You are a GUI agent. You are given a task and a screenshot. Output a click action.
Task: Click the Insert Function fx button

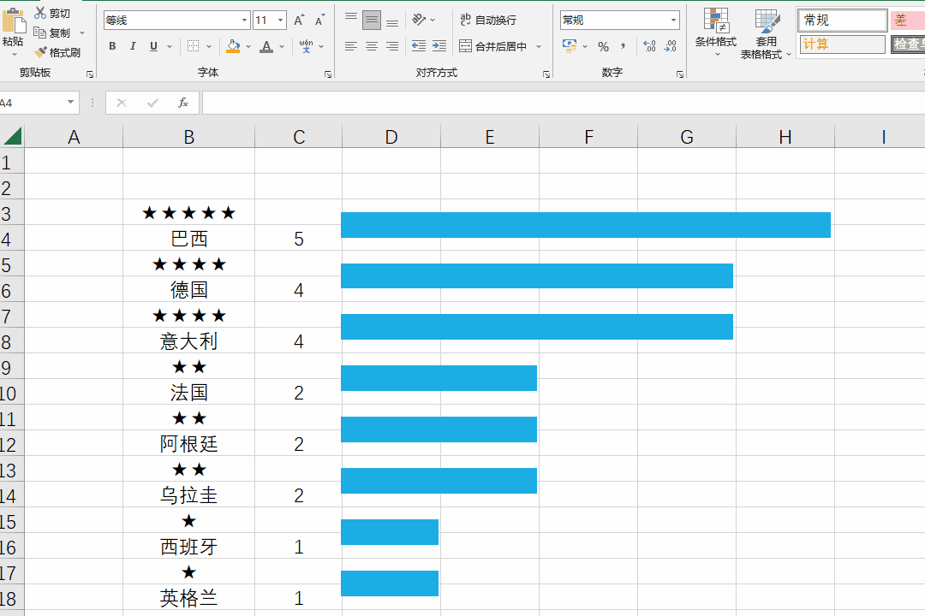tap(183, 104)
